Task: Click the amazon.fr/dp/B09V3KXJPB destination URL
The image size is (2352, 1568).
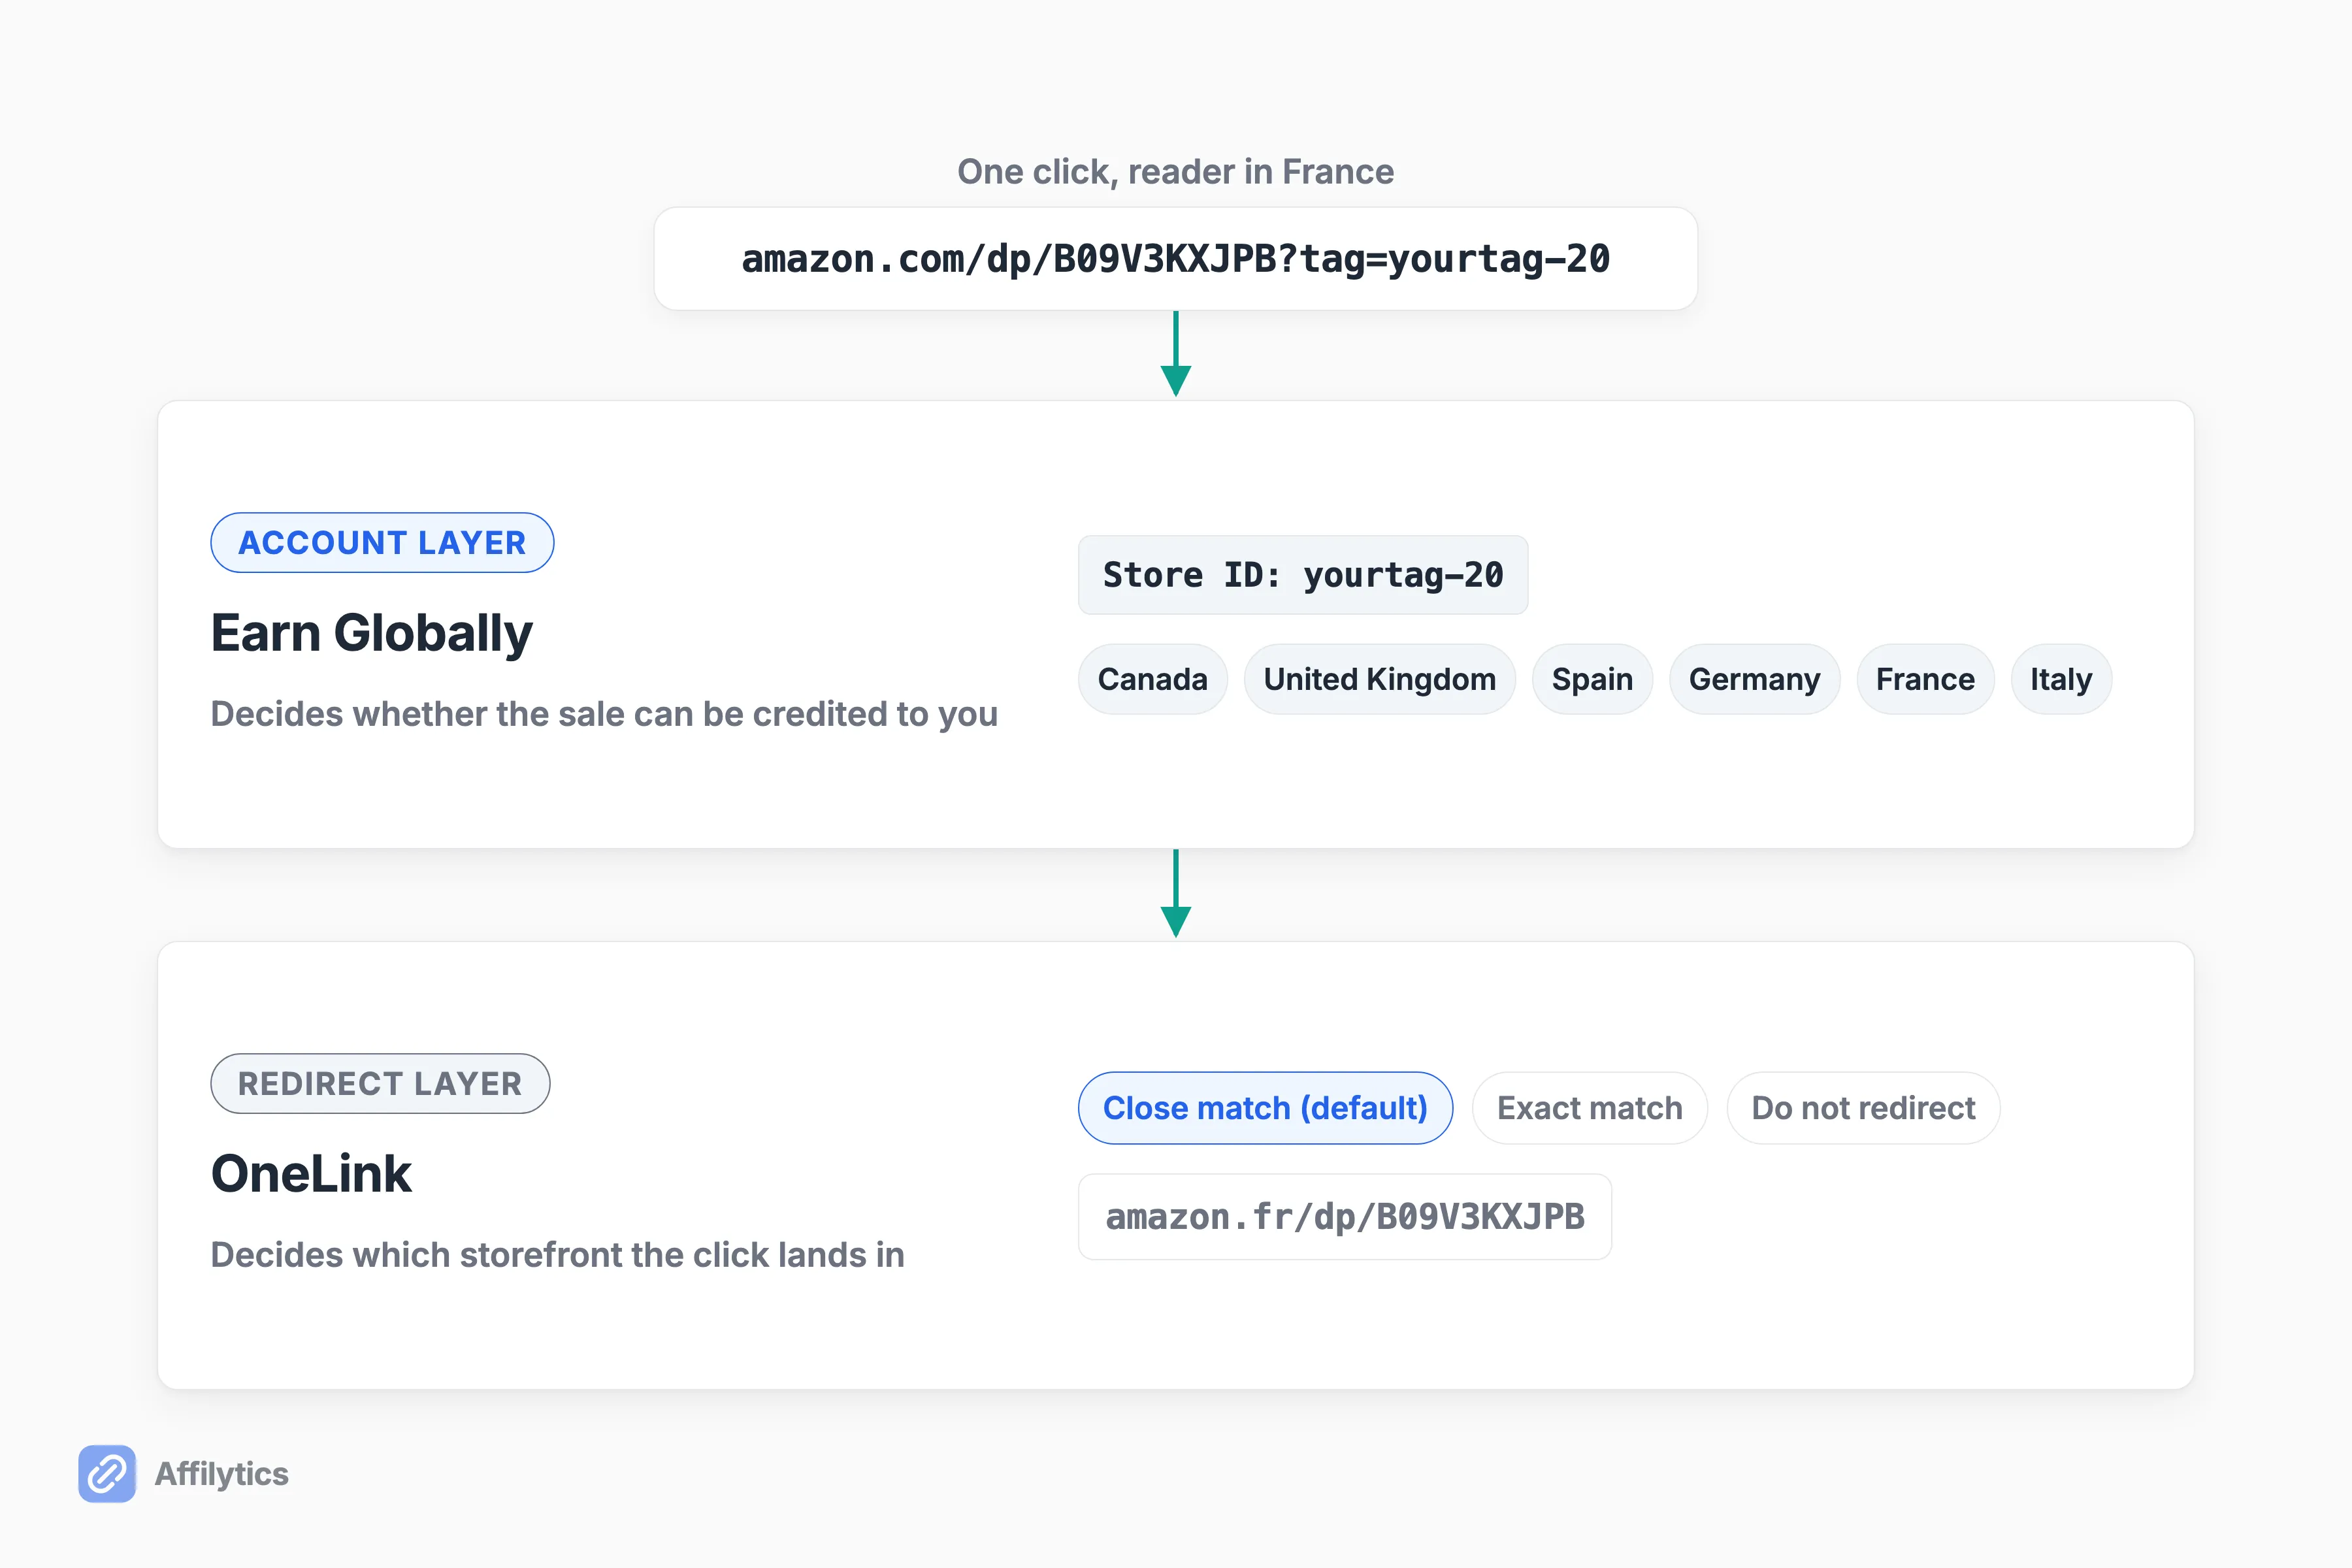Action: [1345, 1217]
